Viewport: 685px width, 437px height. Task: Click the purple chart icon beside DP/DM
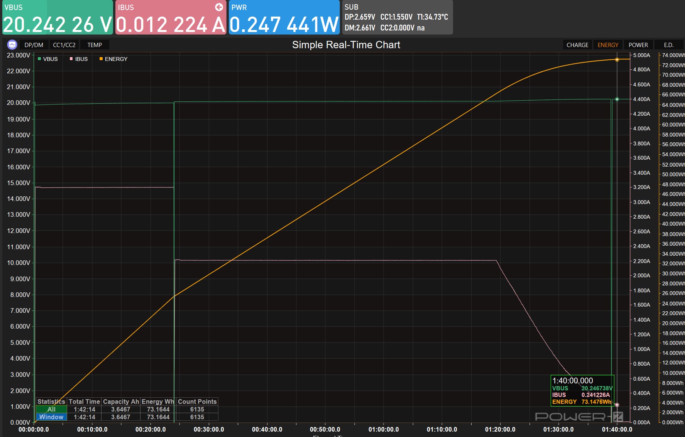(x=12, y=45)
